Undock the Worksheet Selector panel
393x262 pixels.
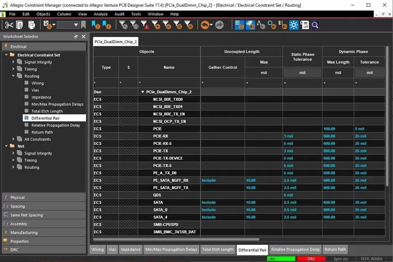(76, 36)
